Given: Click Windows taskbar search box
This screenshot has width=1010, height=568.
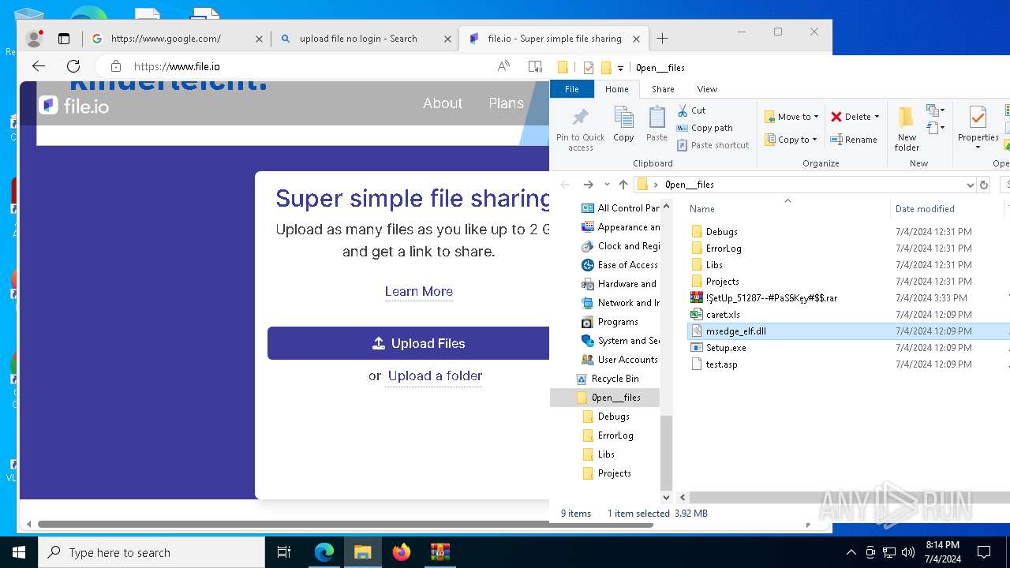Looking at the screenshot, I should 151,552.
